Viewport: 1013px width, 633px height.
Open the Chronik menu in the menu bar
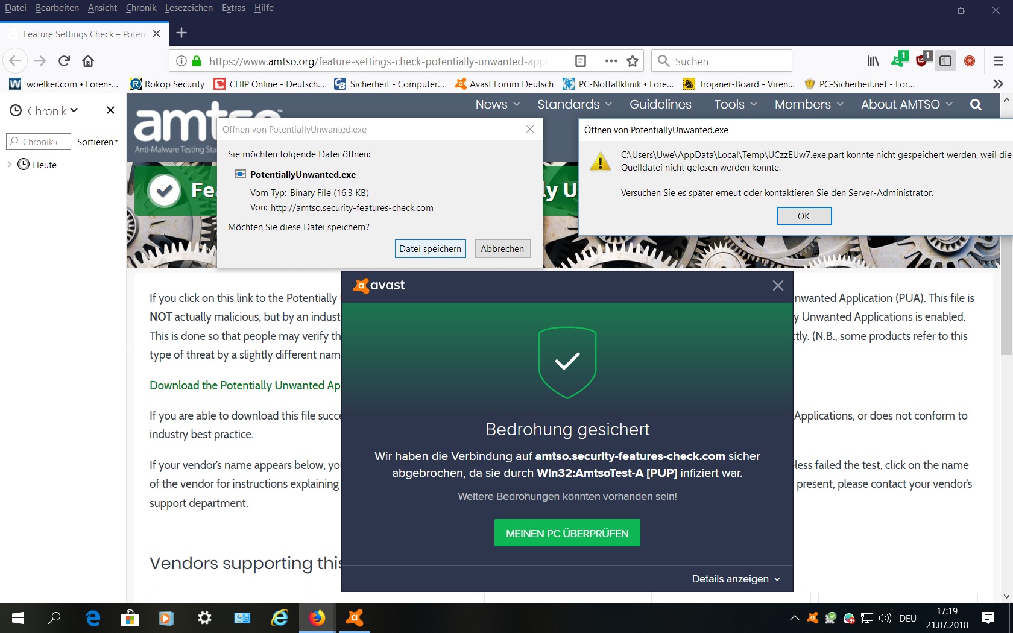coord(141,8)
